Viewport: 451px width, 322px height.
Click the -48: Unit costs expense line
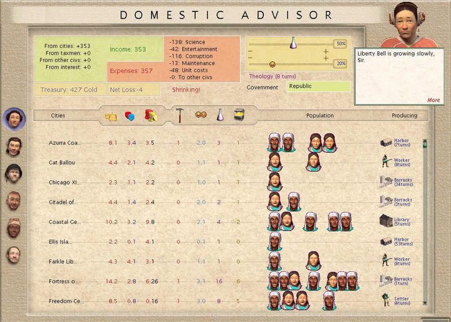188,70
